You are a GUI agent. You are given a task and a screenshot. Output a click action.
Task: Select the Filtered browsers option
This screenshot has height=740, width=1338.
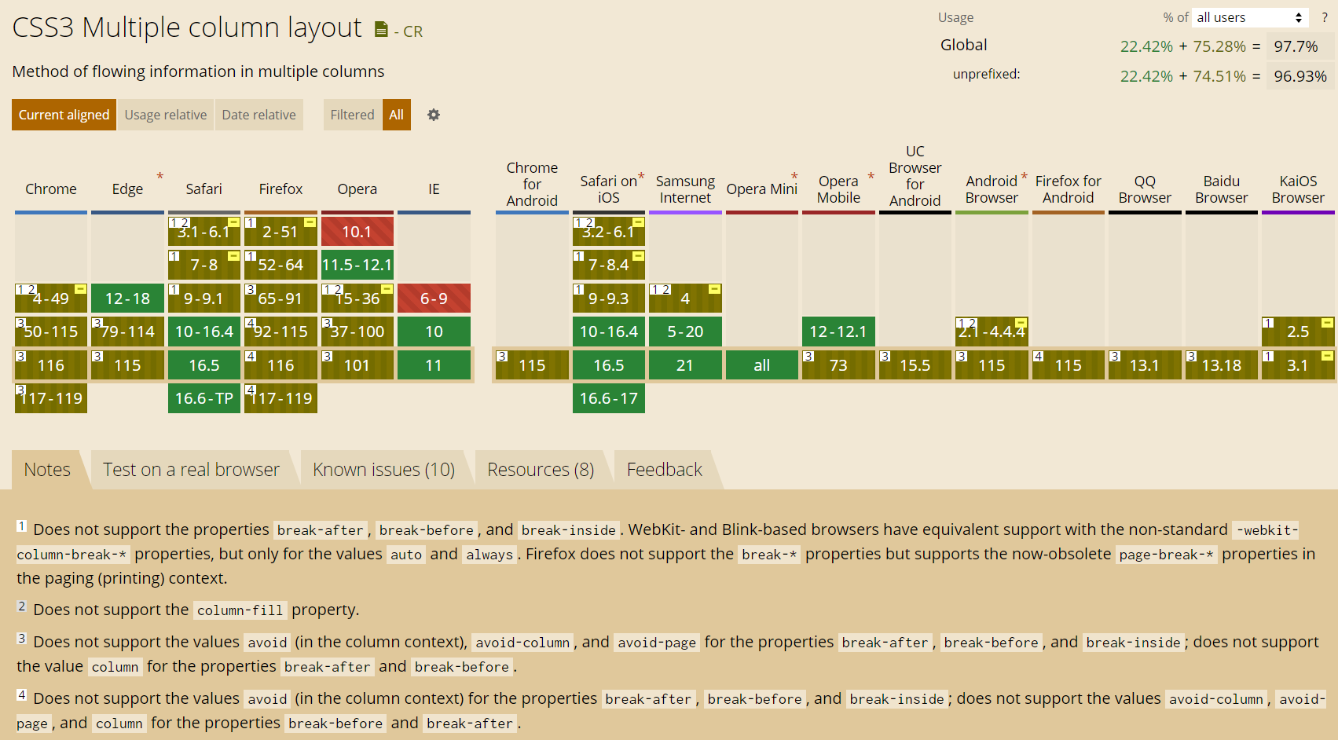[352, 115]
